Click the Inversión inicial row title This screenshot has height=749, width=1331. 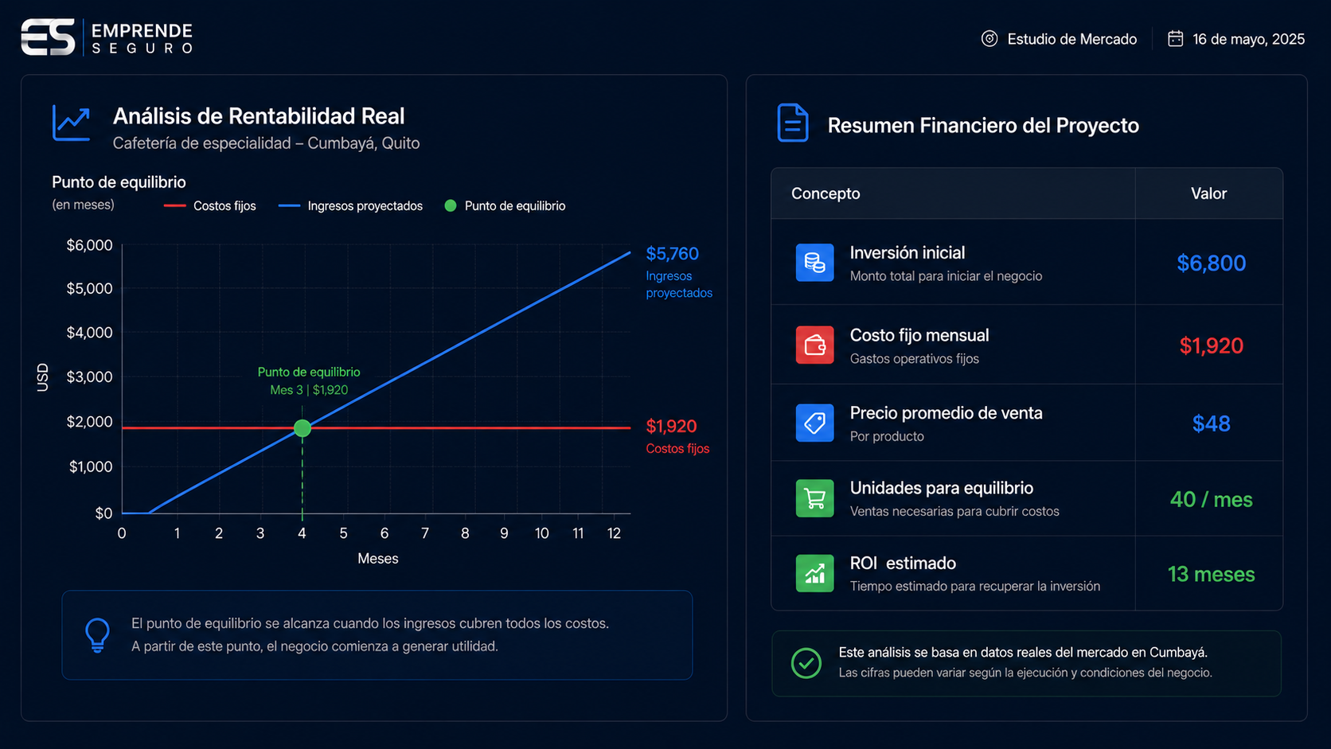pyautogui.click(x=907, y=253)
